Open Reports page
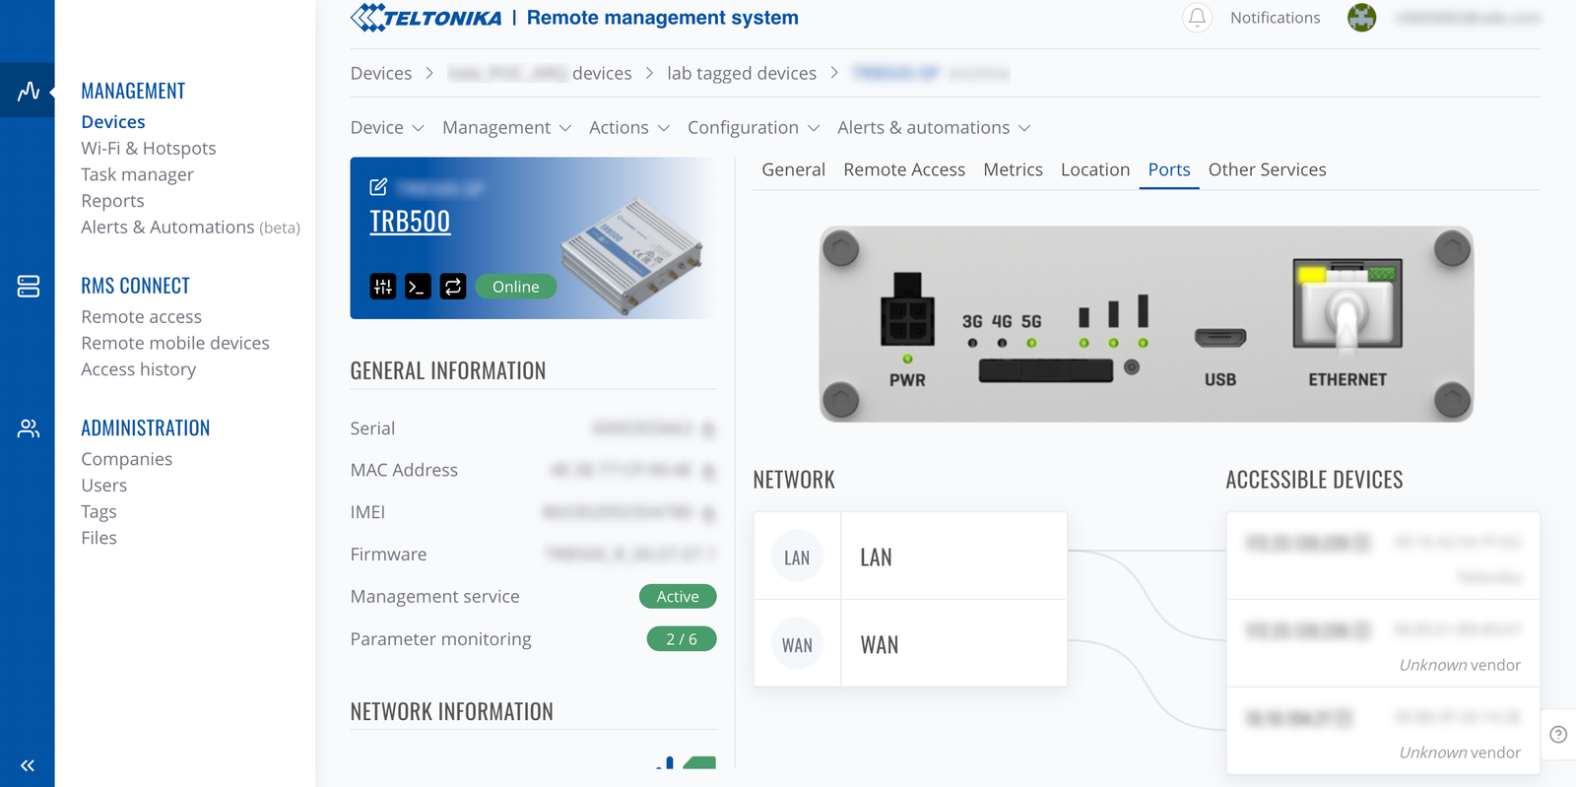This screenshot has height=787, width=1576. [x=112, y=201]
